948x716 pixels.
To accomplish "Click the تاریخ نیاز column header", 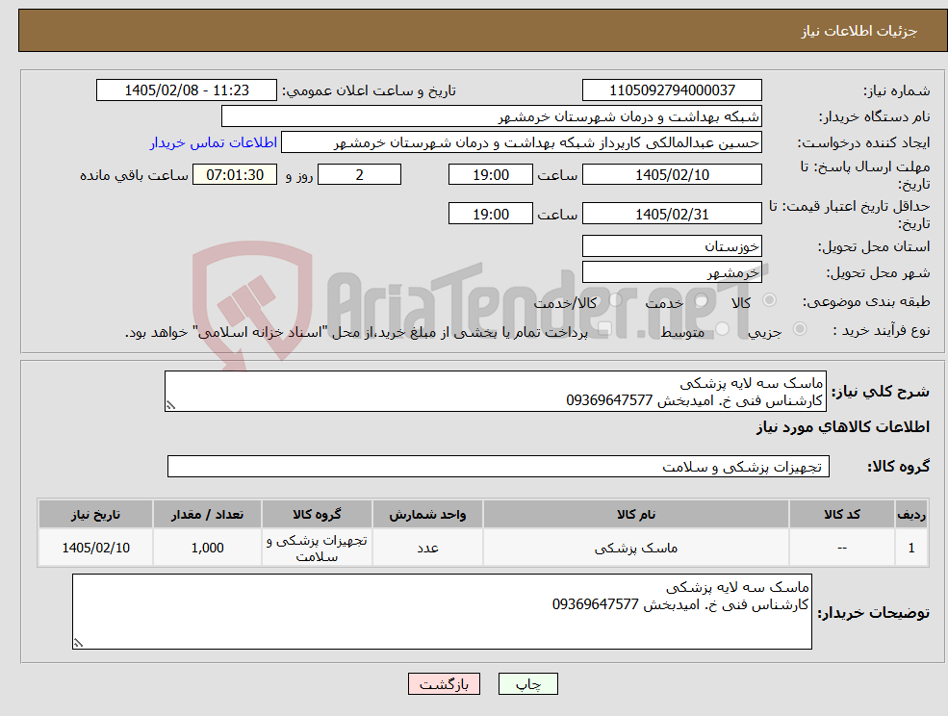I will (95, 514).
